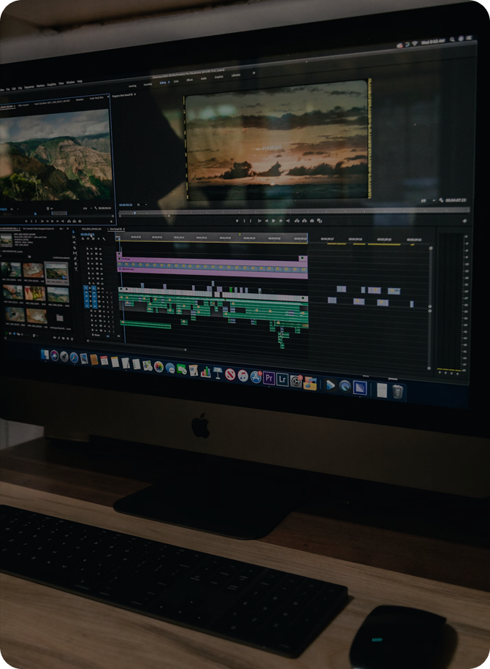
Task: Open Keynote from the dock
Action: pos(217,373)
